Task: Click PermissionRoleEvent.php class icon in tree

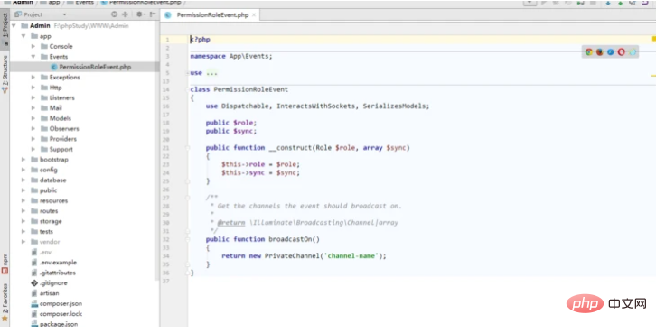Action: tap(53, 67)
